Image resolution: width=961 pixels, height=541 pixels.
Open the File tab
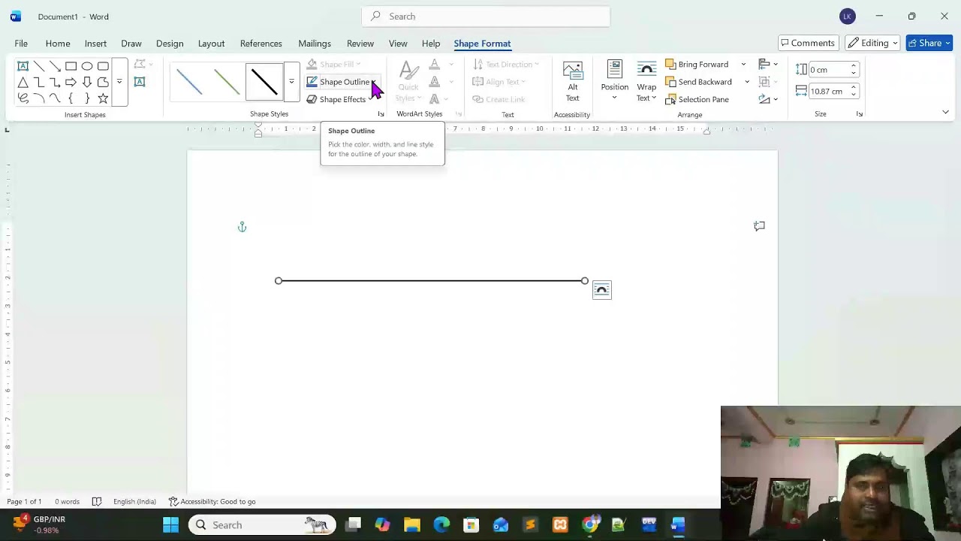[21, 44]
